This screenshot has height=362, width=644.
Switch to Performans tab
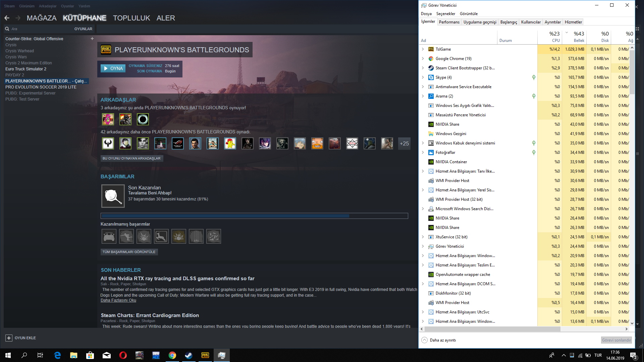pos(449,22)
